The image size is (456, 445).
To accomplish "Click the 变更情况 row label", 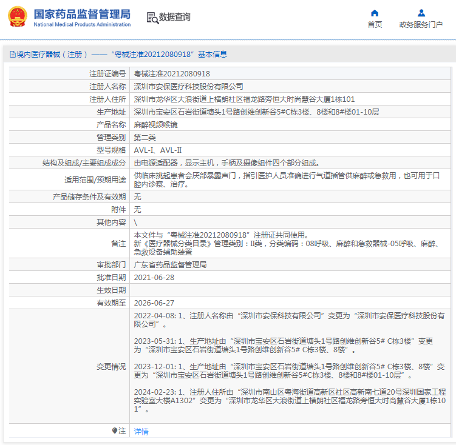I will [x=111, y=367].
